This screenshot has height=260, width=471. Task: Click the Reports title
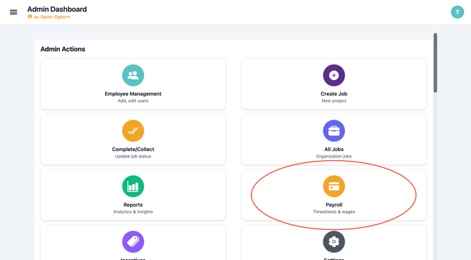[133, 204]
